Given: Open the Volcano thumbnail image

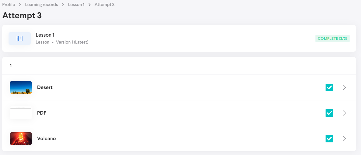Looking at the screenshot, I should pyautogui.click(x=21, y=138).
